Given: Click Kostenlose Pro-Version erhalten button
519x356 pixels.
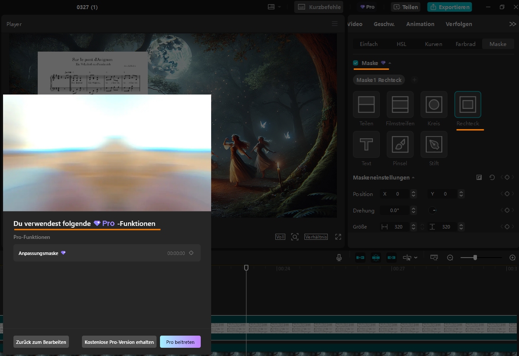Looking at the screenshot, I should [119, 342].
